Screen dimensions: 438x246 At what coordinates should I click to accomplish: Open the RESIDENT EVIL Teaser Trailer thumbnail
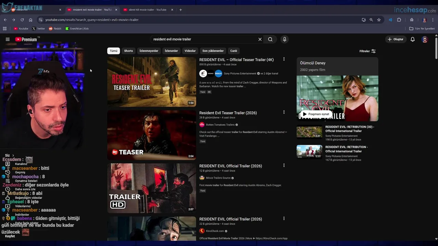click(152, 82)
